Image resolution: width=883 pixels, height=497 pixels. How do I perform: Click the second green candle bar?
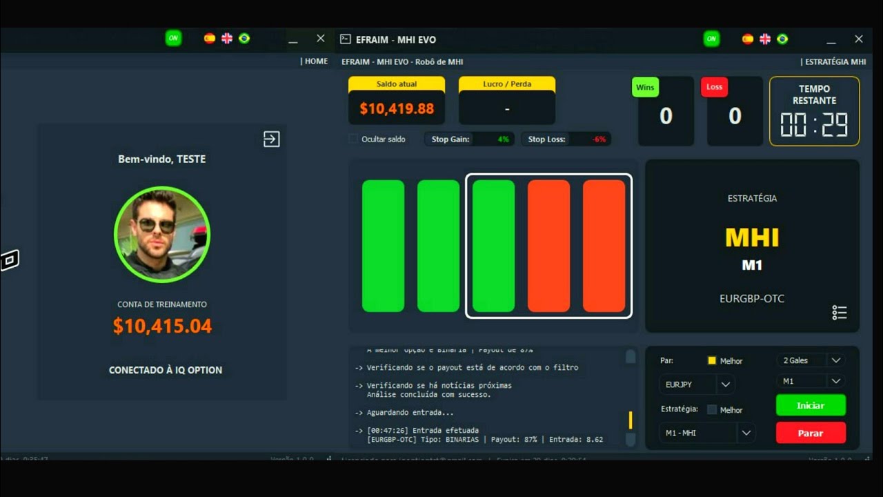pyautogui.click(x=439, y=246)
